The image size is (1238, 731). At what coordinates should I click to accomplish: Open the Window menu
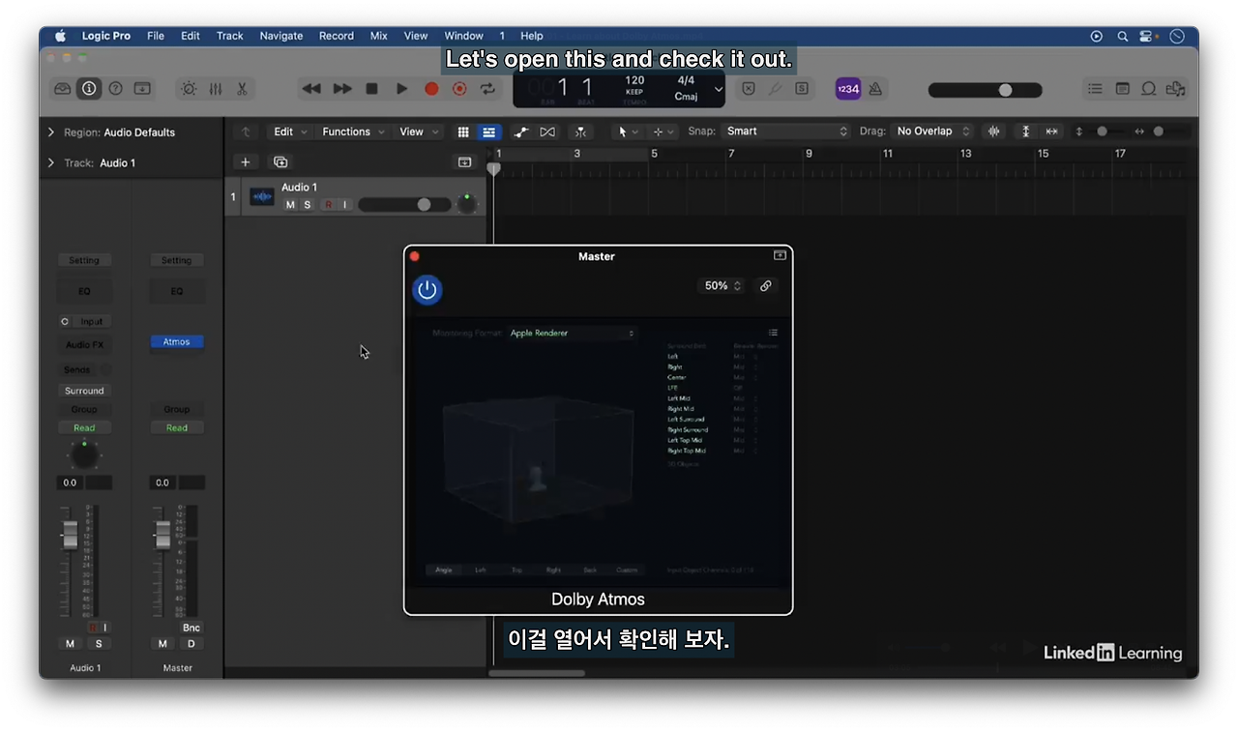(x=464, y=36)
